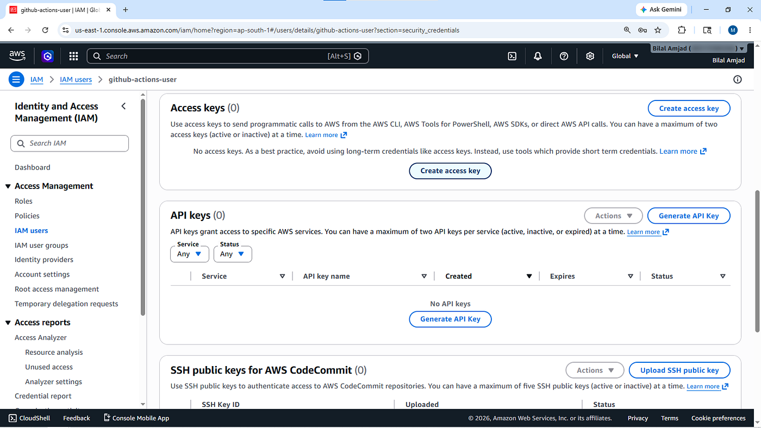Open the Amazon Q purple icon
The image size is (761, 428).
pyautogui.click(x=48, y=56)
